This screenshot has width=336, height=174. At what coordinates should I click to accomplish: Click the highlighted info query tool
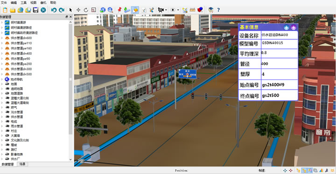pyautogui.click(x=135, y=10)
